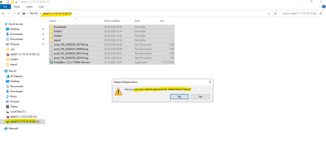The image size is (326, 155).
Task: Click the pin icon beside Desktop
Action: pyautogui.click(x=43, y=29)
